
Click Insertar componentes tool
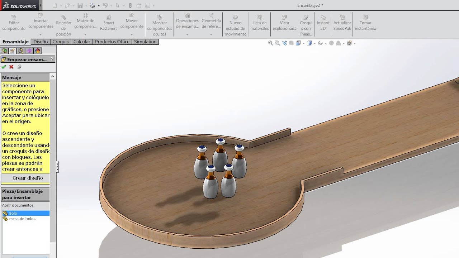[x=41, y=21]
